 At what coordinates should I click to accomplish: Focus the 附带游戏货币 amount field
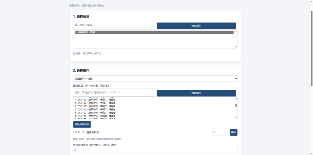click(155, 150)
